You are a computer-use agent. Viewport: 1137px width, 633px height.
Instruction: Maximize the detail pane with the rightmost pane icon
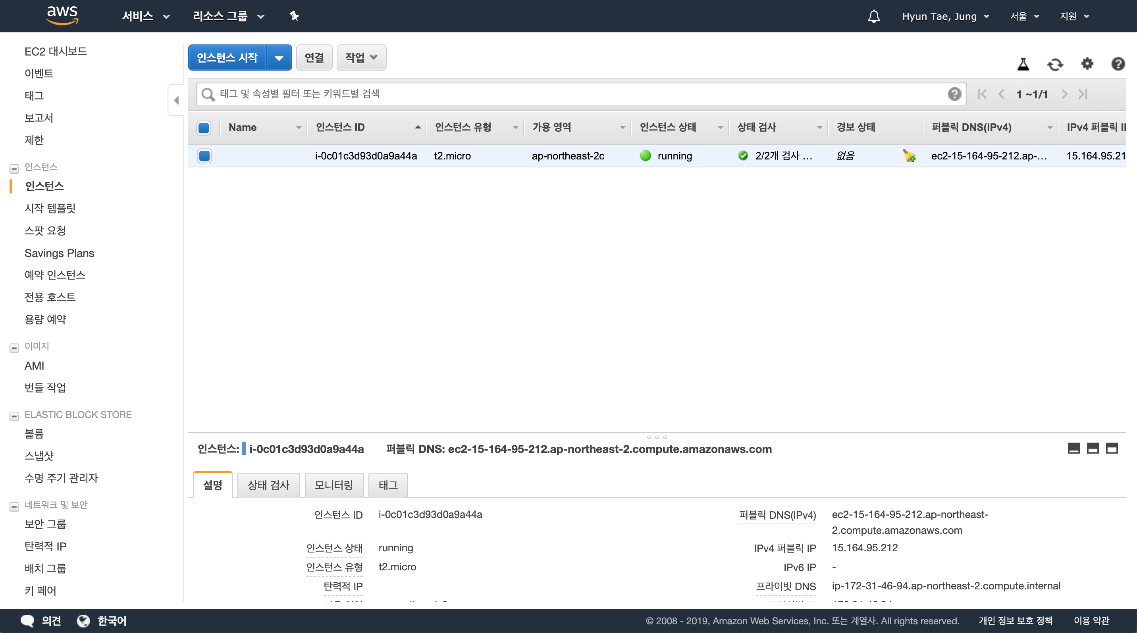pos(1112,448)
